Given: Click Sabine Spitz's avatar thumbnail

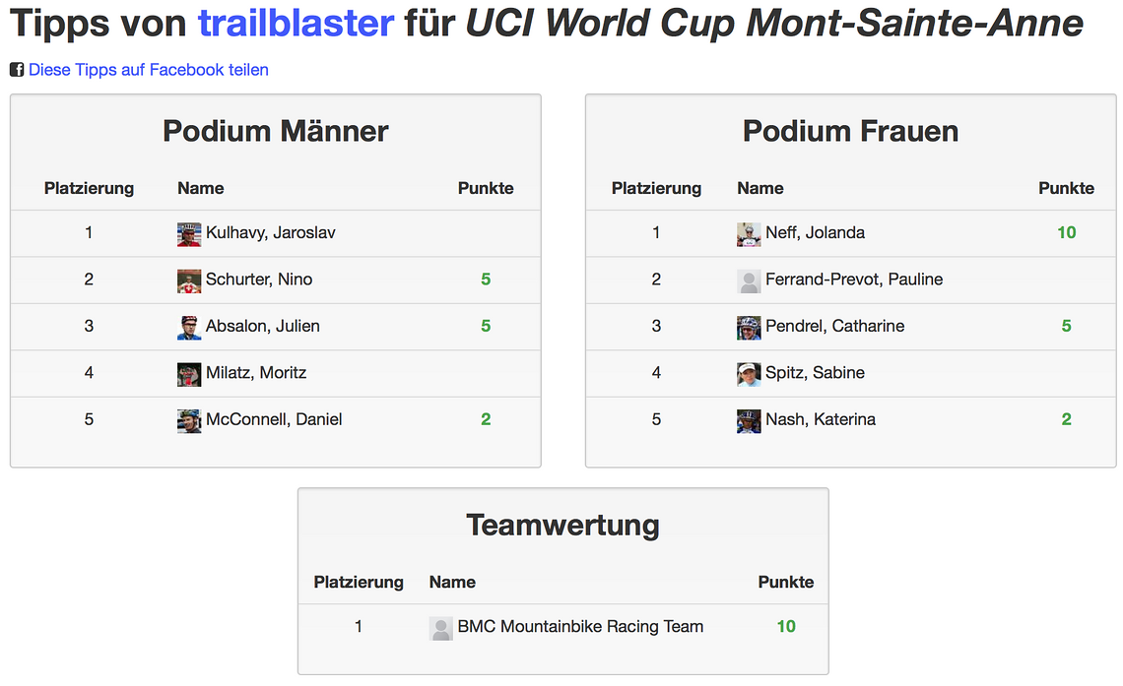Looking at the screenshot, I should [749, 374].
